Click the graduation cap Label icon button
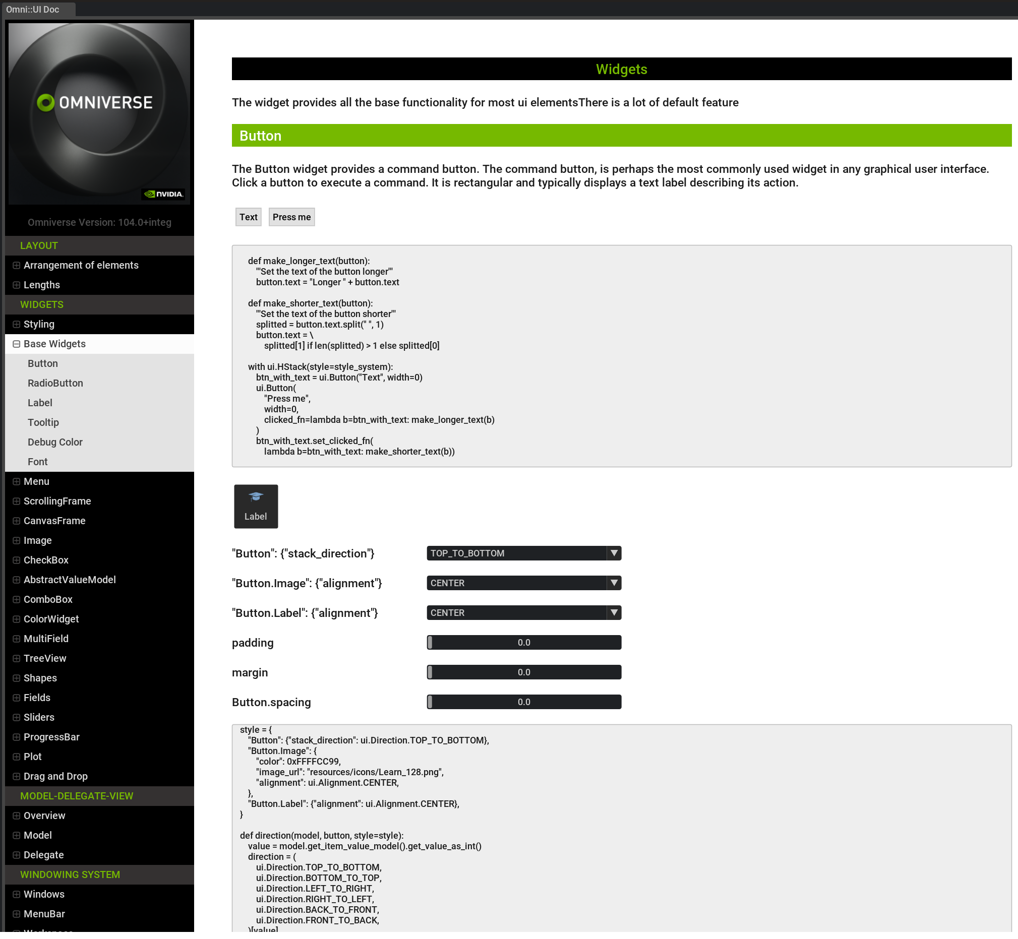 pyautogui.click(x=256, y=506)
